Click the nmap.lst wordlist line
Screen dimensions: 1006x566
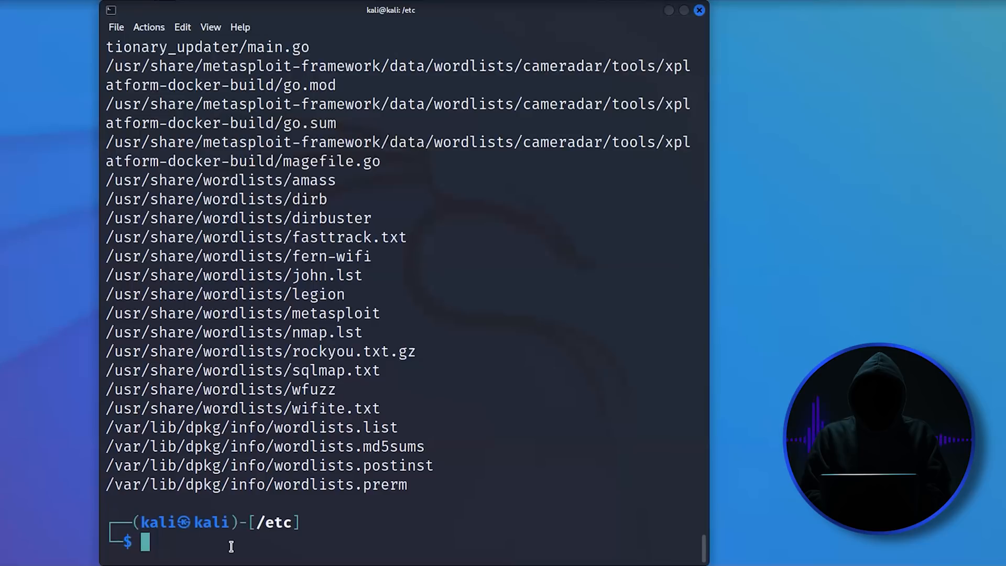[x=234, y=332]
